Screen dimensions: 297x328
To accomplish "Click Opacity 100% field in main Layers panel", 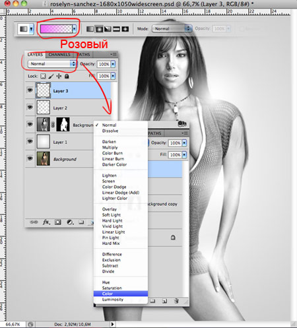I will (104, 64).
